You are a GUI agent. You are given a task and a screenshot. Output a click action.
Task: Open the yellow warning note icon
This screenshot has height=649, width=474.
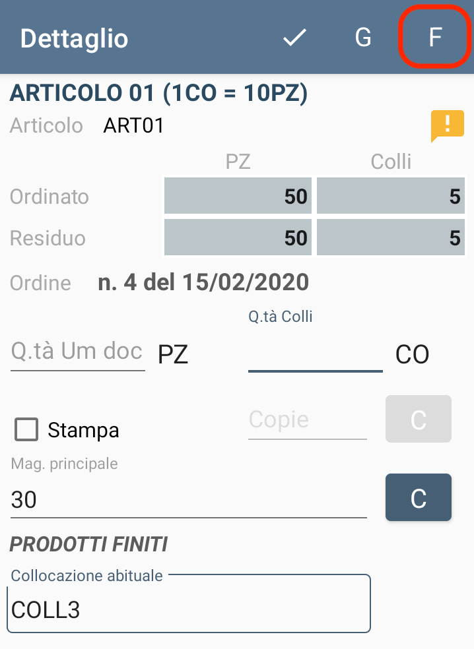[x=448, y=126]
